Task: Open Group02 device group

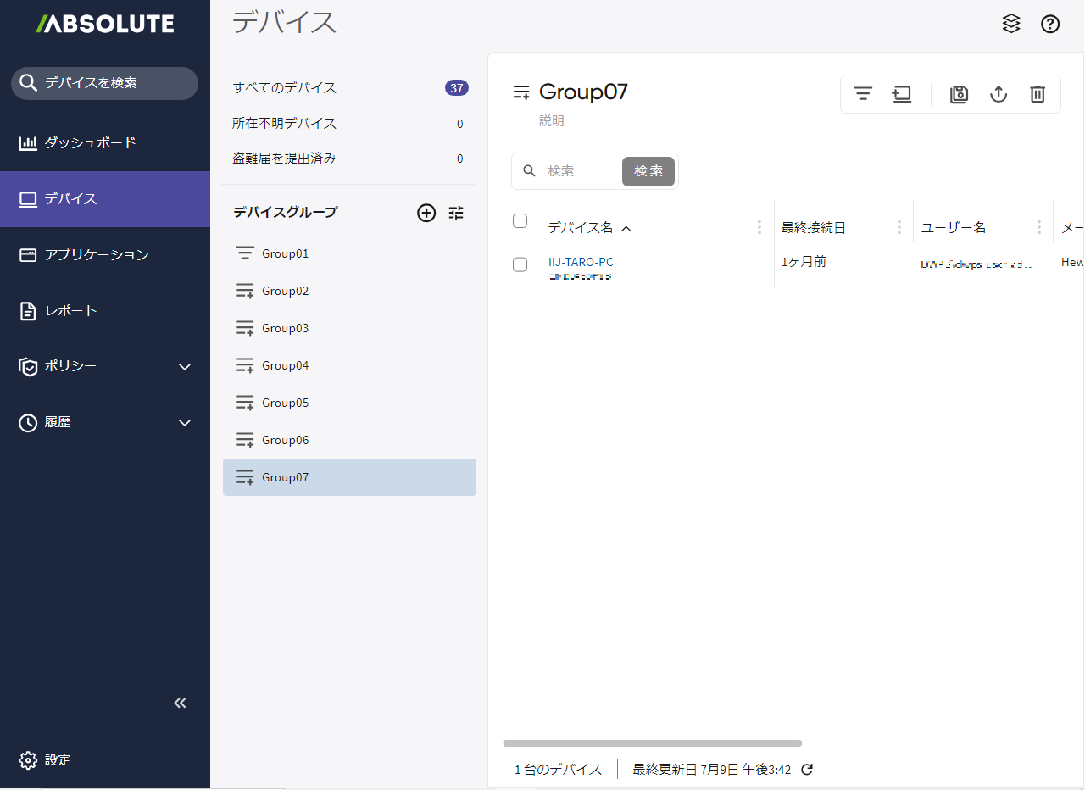Action: tap(349, 291)
